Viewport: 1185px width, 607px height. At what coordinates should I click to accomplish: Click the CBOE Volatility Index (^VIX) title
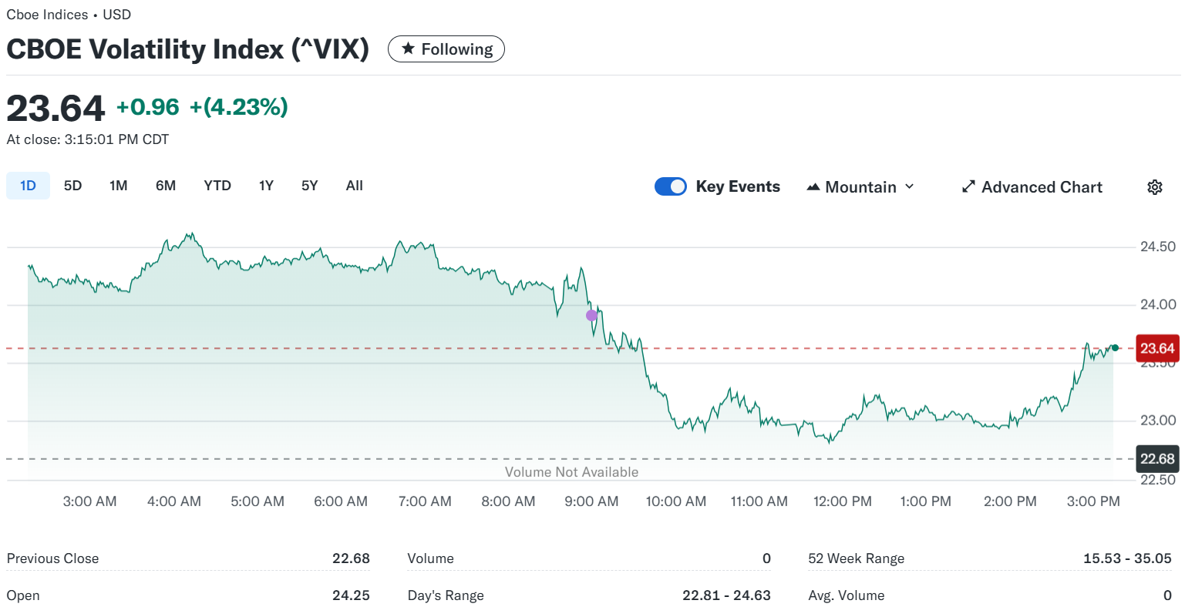(188, 49)
